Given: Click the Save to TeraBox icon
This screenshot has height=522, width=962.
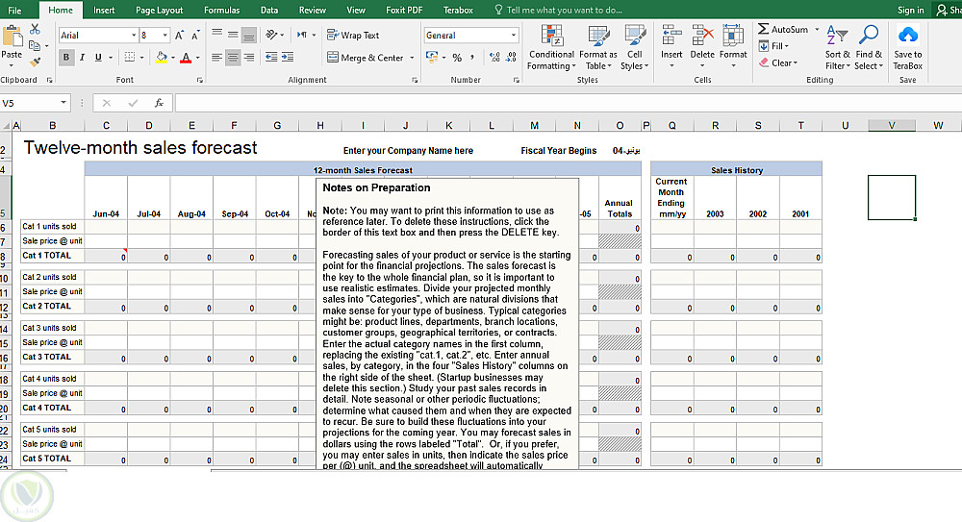Looking at the screenshot, I should coord(907,36).
